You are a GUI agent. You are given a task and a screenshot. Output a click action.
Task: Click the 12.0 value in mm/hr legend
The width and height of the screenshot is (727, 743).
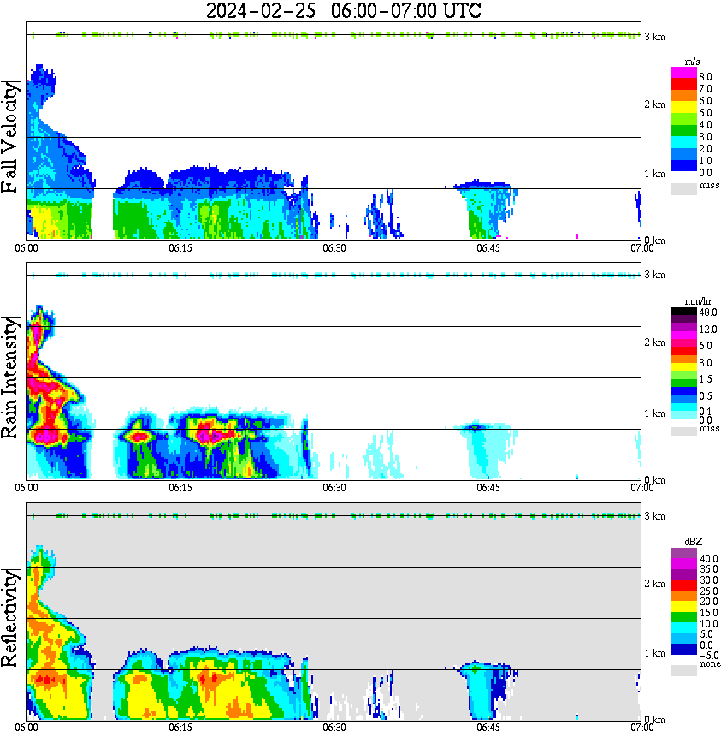tap(708, 330)
